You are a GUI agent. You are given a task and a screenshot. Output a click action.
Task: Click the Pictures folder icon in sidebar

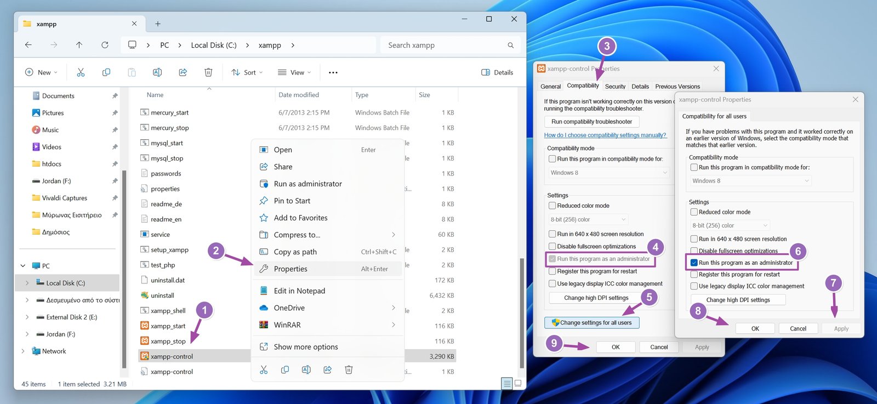point(36,113)
